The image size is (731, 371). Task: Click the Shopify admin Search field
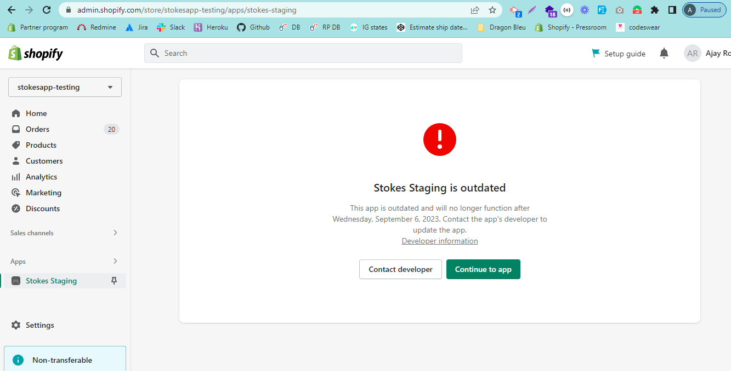(303, 53)
